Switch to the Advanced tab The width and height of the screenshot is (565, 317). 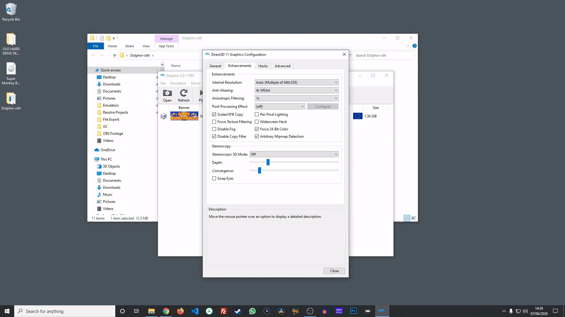[282, 66]
